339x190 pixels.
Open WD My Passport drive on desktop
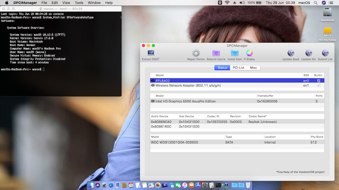(x=327, y=32)
